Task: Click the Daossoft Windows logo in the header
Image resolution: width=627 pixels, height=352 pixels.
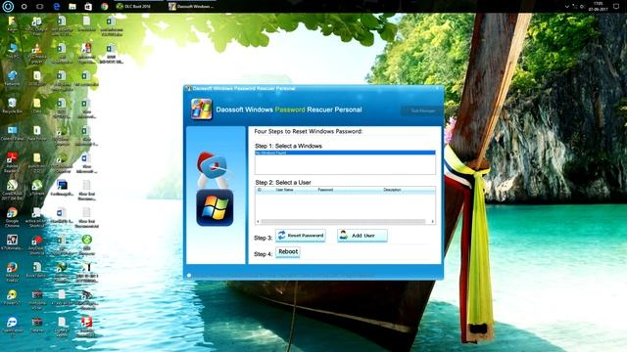Action: tap(202, 110)
